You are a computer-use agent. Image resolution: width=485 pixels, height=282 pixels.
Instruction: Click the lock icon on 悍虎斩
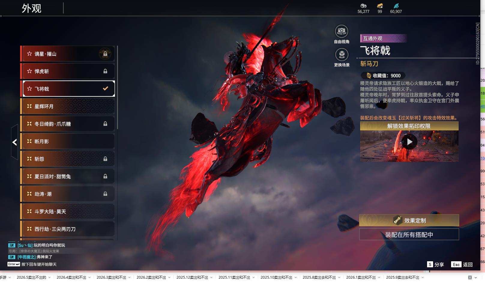[105, 71]
